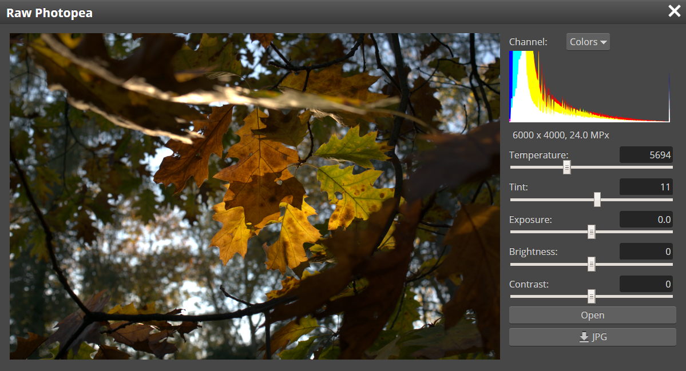Viewport: 686px width, 371px height.
Task: Click the Temperature slider handle
Action: point(566,167)
